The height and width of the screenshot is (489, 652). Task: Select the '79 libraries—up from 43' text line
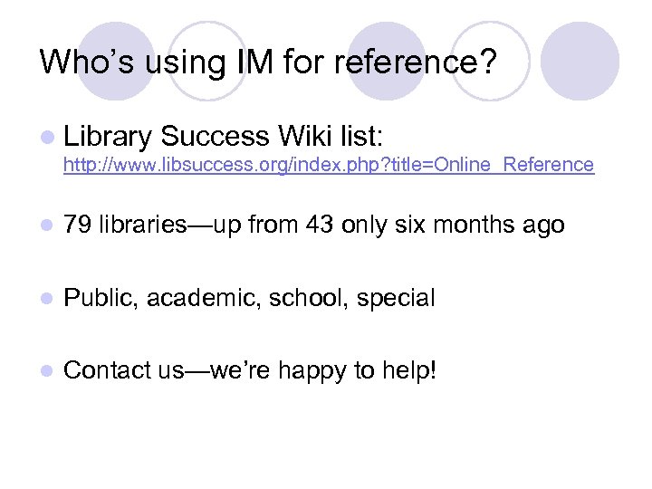[x=314, y=225]
